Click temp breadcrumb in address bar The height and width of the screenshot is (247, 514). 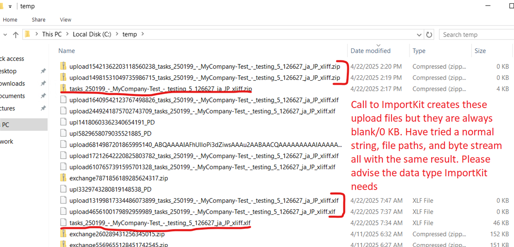(x=130, y=34)
